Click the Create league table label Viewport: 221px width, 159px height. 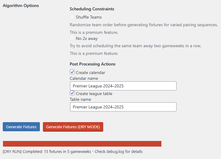point(94,94)
